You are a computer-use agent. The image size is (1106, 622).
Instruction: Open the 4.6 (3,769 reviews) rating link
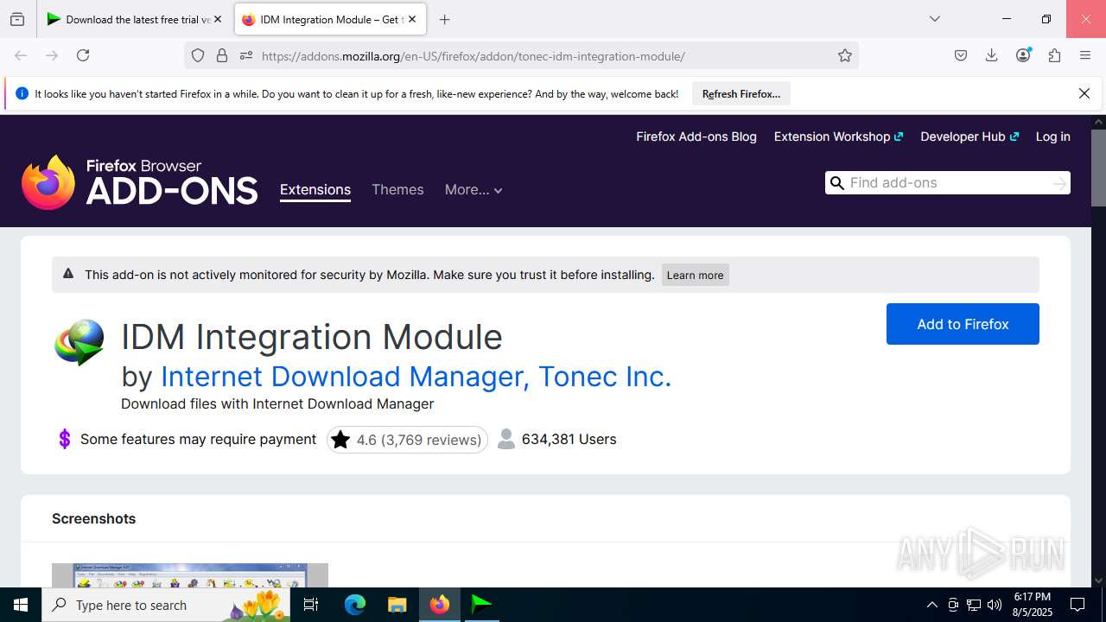click(407, 439)
